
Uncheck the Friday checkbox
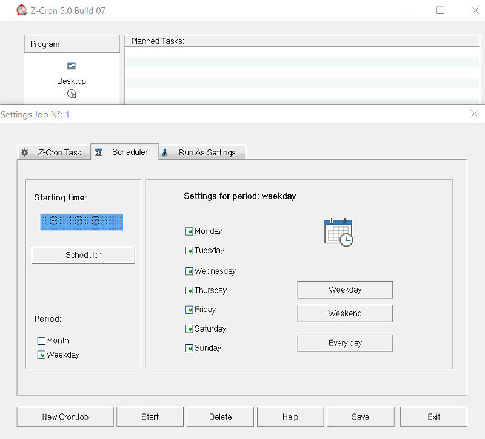click(189, 310)
